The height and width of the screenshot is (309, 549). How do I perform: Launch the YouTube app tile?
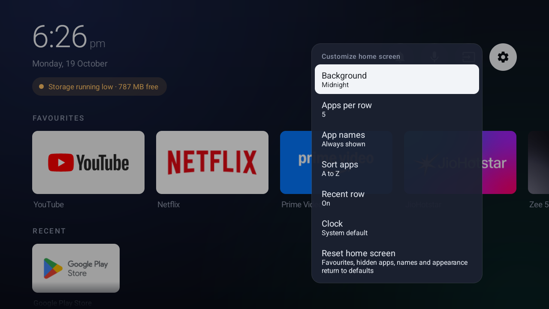88,162
